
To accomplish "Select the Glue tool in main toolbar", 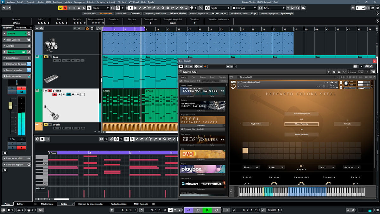I will click(x=153, y=8).
